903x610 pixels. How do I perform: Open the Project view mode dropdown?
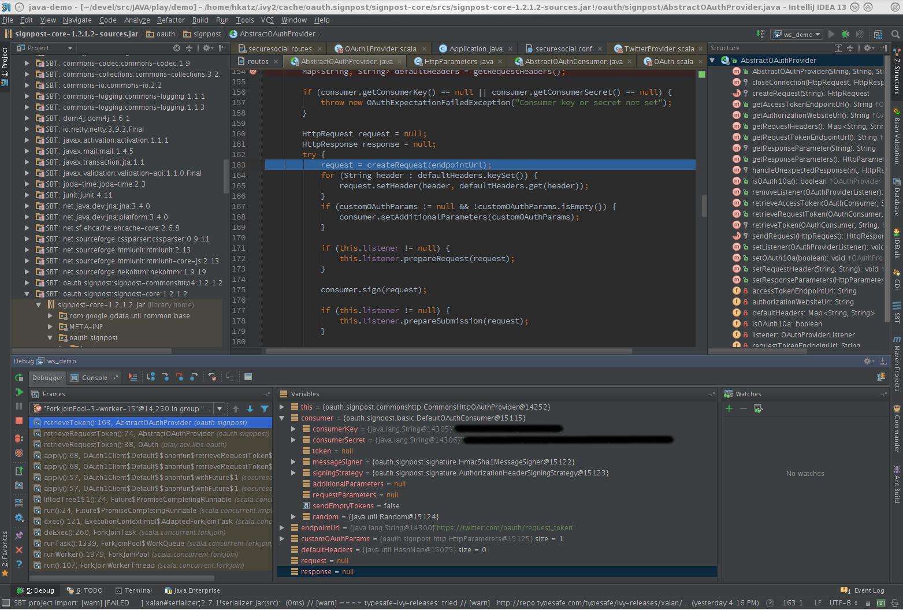pyautogui.click(x=70, y=48)
